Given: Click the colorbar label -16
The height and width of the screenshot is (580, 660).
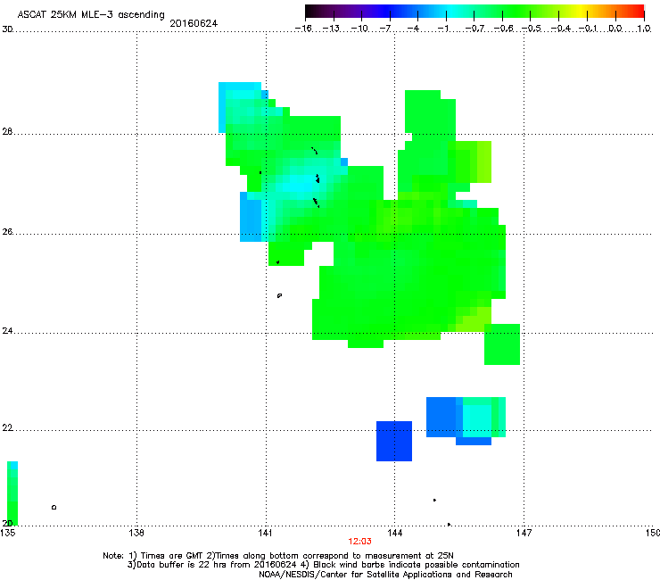Looking at the screenshot, I should tap(303, 29).
